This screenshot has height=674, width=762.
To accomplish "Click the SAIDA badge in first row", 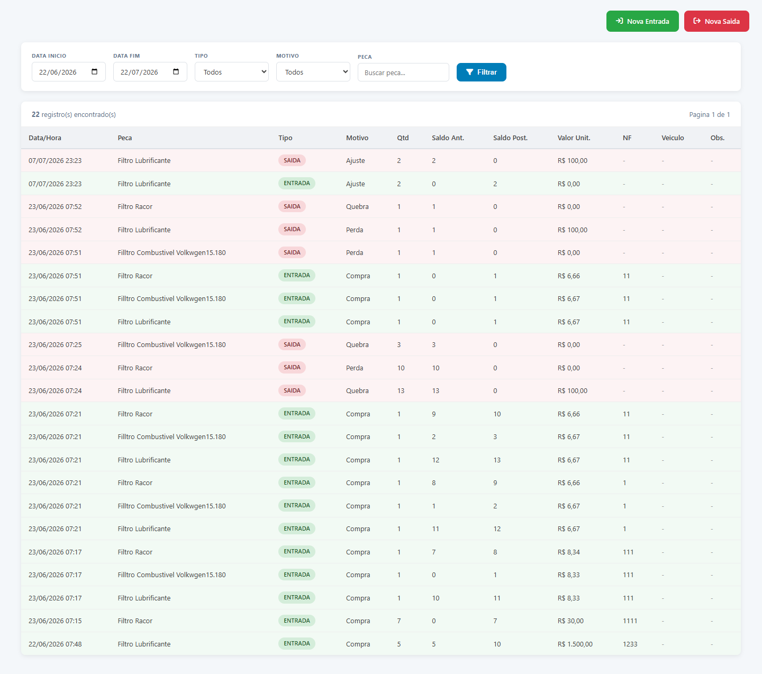I will (292, 160).
